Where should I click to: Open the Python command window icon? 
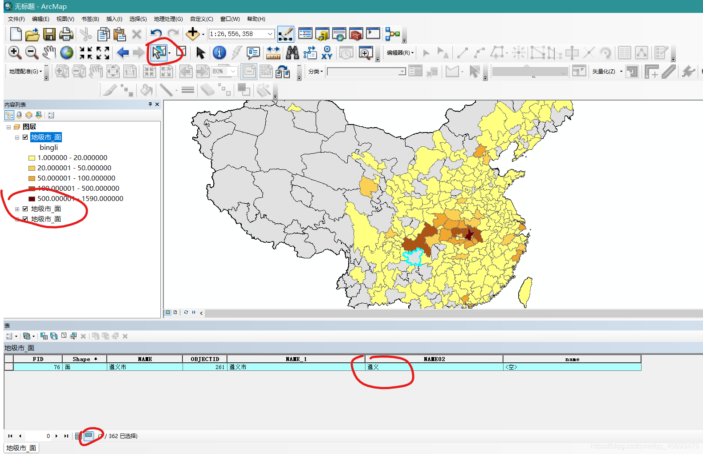pos(373,34)
